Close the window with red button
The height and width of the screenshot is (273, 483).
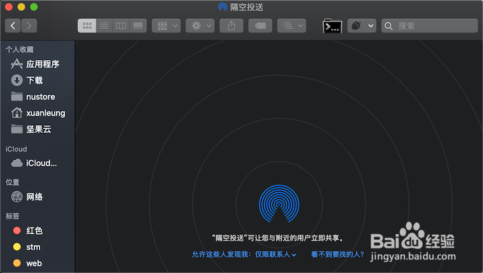9,7
